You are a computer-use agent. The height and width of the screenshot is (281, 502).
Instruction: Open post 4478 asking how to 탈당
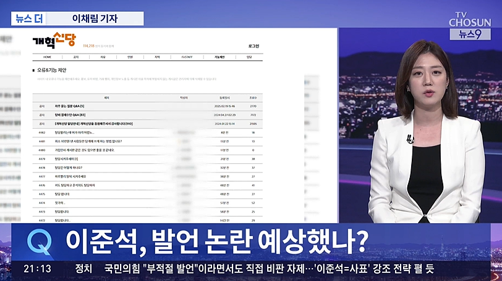(x=68, y=168)
